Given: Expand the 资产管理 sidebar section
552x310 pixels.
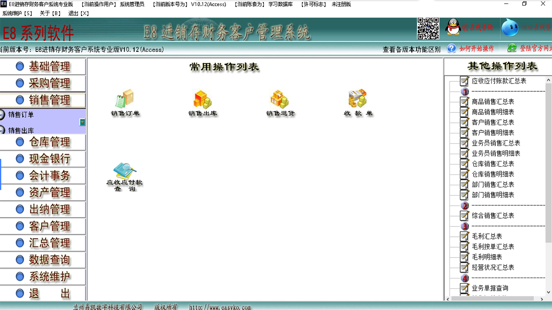Looking at the screenshot, I should pos(43,192).
